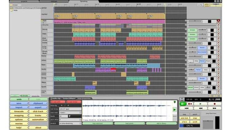
Task: Click the root tempo input field
Action: pyautogui.click(x=70, y=109)
